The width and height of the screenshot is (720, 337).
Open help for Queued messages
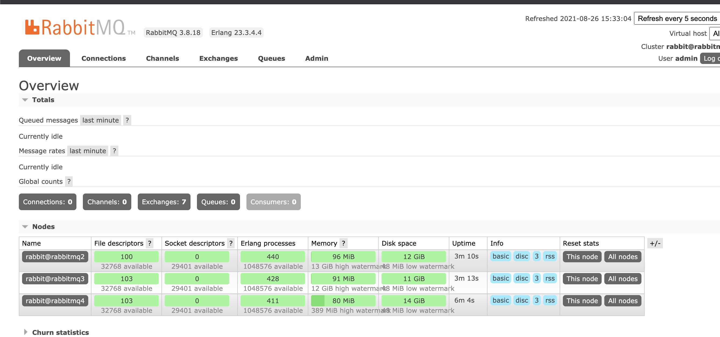[x=127, y=120]
